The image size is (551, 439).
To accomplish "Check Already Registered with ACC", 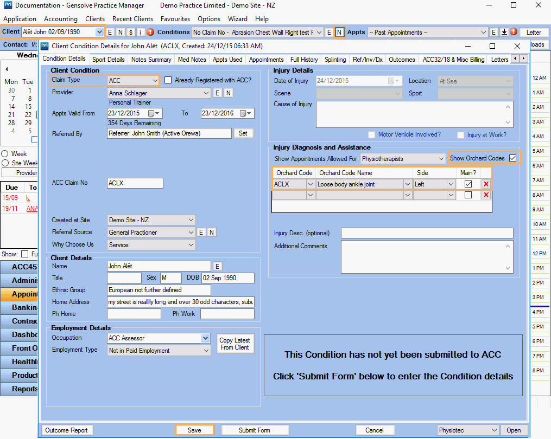I will 168,80.
